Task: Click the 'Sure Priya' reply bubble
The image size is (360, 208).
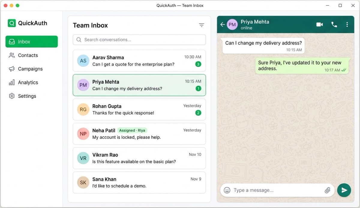Action: click(303, 66)
